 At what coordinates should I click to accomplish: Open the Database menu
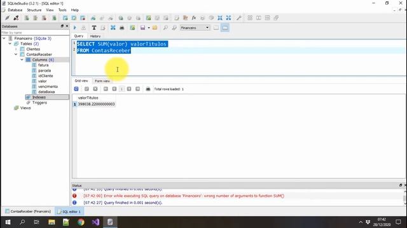[x=15, y=10]
